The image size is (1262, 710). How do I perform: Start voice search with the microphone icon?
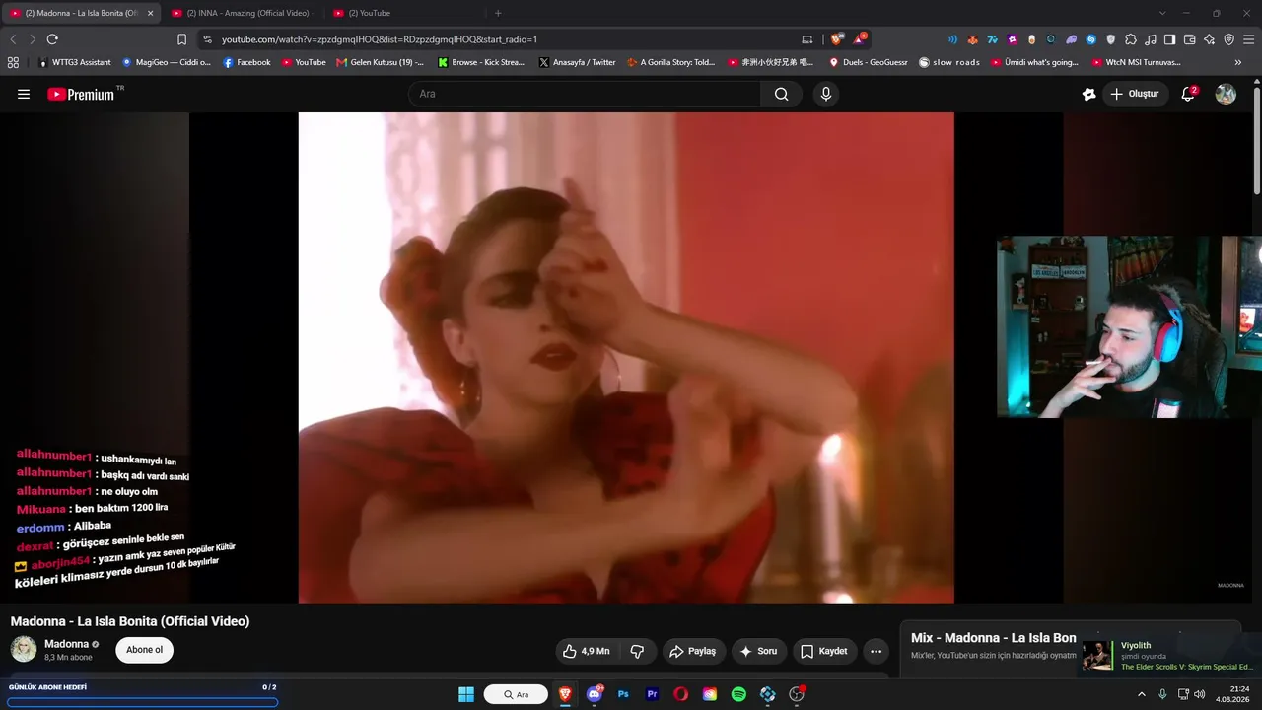(x=826, y=94)
